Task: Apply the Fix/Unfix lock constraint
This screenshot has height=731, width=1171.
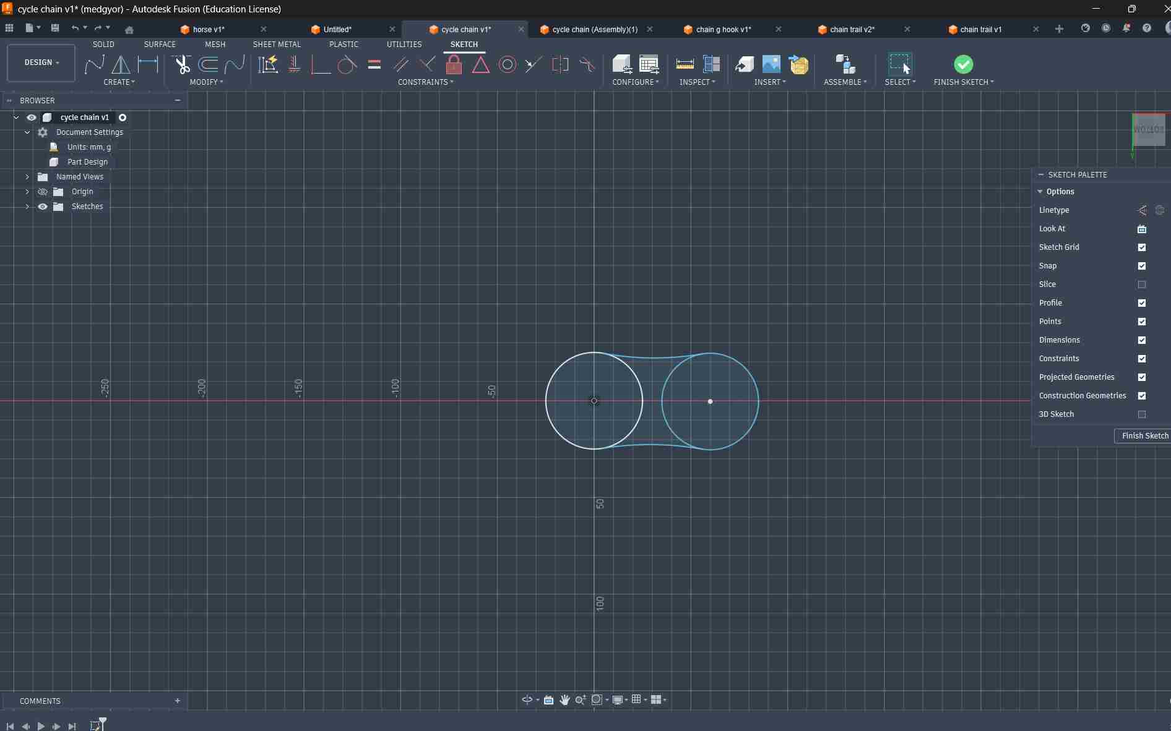Action: [454, 64]
